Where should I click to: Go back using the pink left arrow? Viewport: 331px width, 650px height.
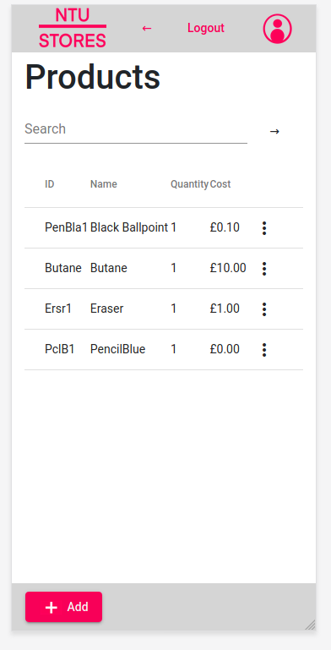click(147, 28)
